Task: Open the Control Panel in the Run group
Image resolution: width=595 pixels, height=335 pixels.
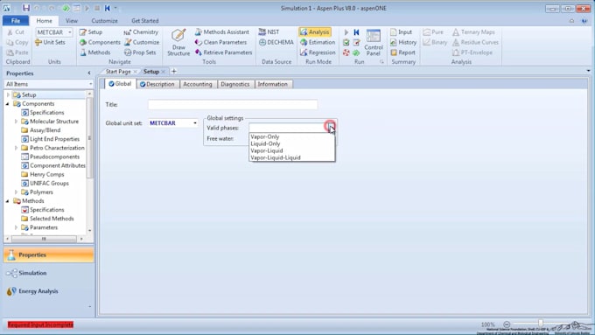Action: (374, 43)
